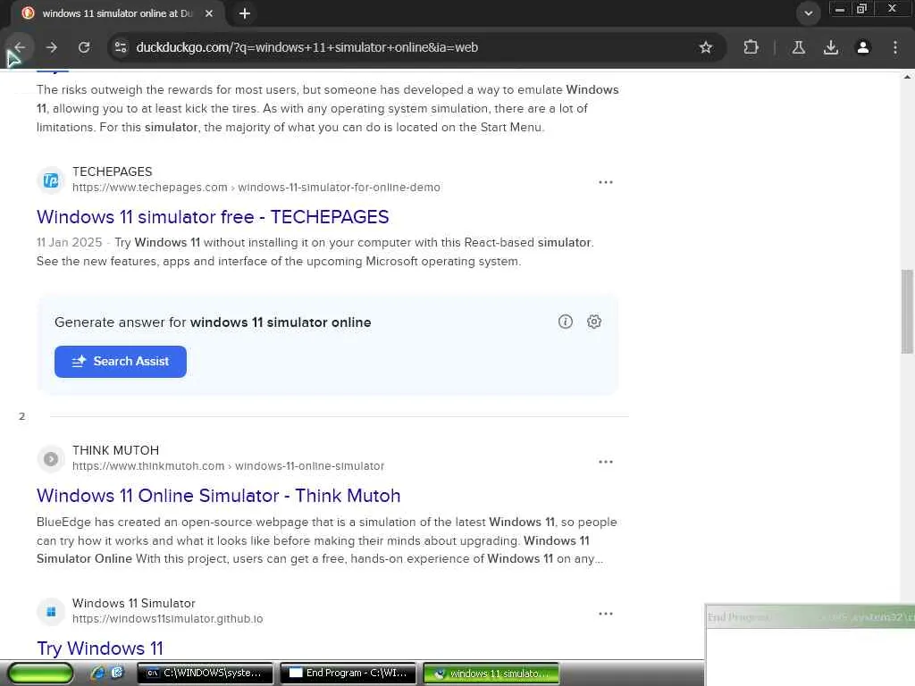
Task: Open Windows 11 Online Simulator - Think Mutoh link
Action: pyautogui.click(x=218, y=496)
